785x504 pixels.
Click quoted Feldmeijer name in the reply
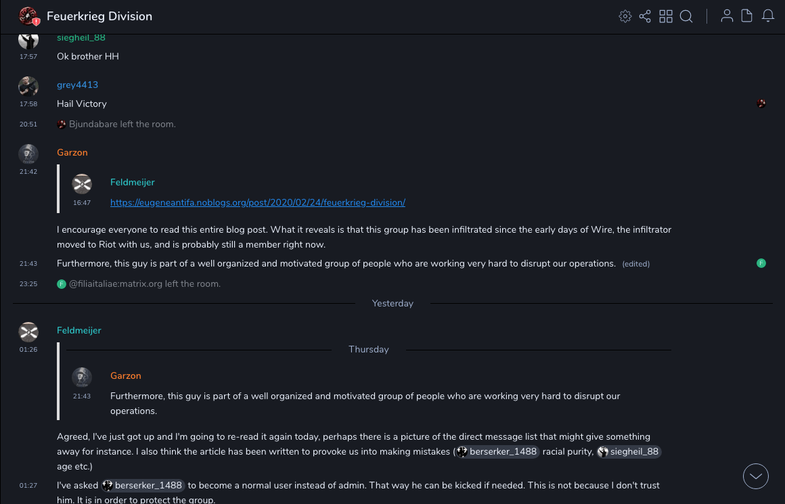[x=133, y=182]
